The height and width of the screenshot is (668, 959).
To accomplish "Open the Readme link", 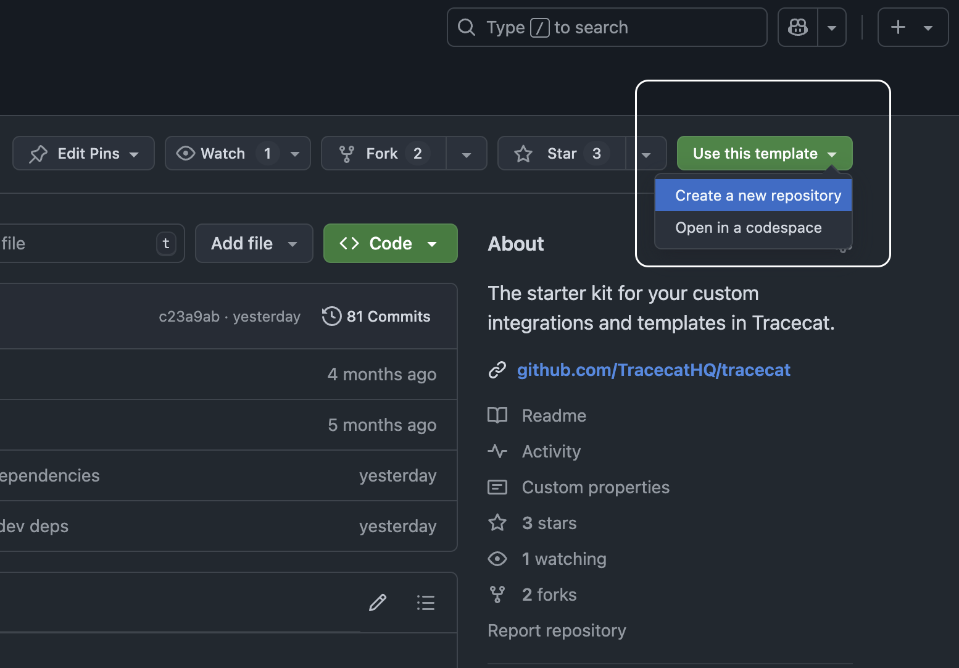I will 554,415.
